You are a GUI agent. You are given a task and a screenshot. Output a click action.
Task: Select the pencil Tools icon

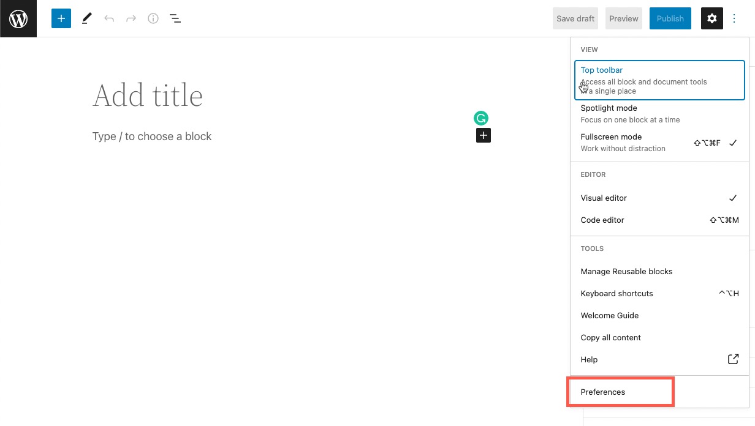[x=86, y=18]
